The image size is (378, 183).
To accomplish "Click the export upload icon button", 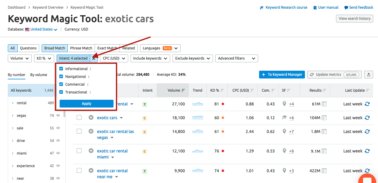I will coord(369,75).
